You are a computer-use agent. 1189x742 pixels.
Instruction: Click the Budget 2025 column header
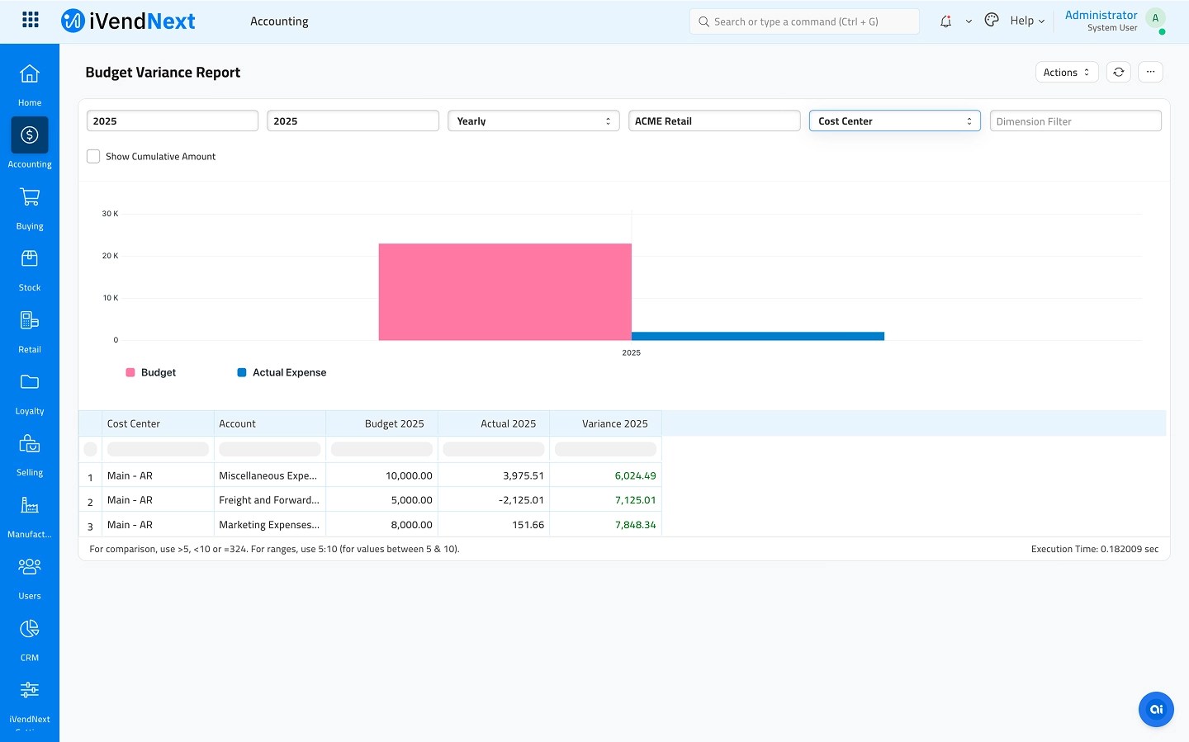click(x=381, y=423)
